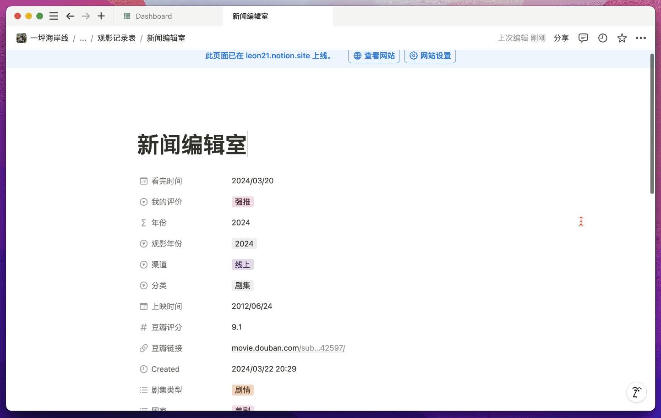This screenshot has width=661, height=418.
Task: Open the three-dot more options menu
Action: pyautogui.click(x=641, y=38)
